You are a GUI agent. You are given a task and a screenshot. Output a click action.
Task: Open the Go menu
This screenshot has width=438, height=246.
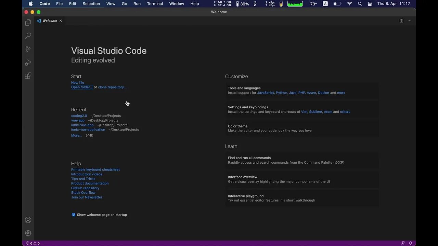[x=125, y=4]
